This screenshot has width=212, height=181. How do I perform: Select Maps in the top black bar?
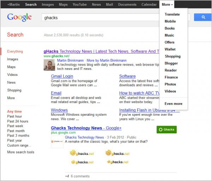[x=63, y=5]
